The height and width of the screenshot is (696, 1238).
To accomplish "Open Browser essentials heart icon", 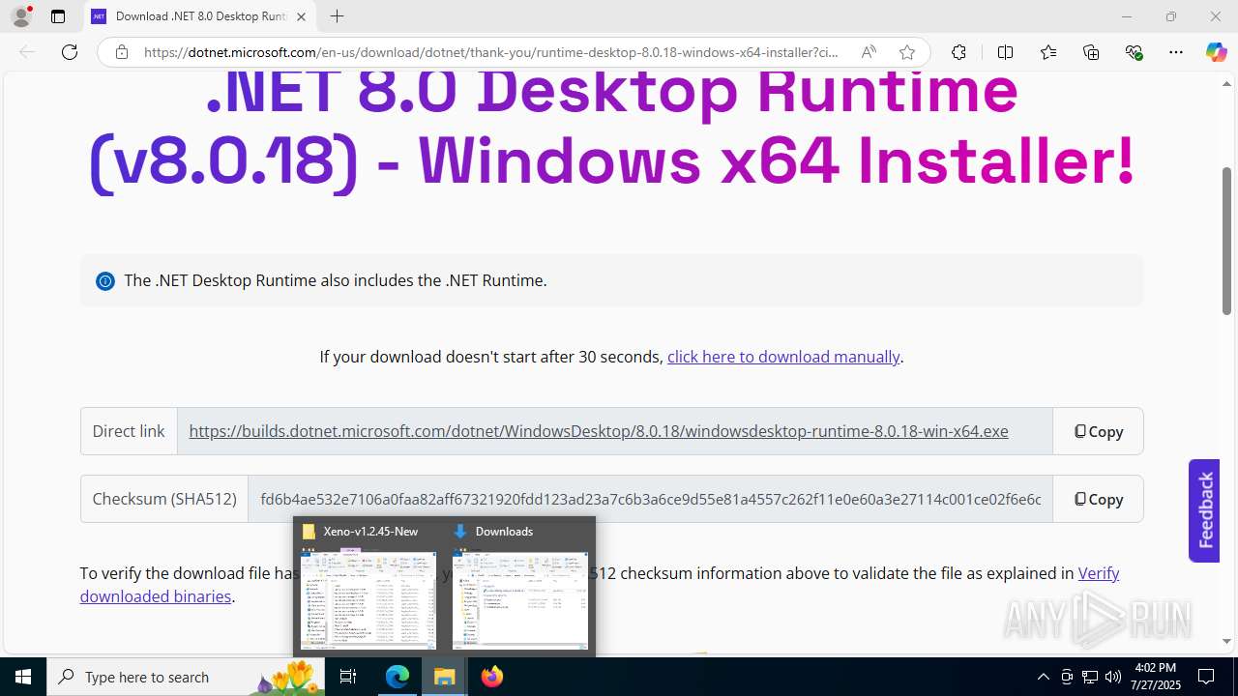I will point(1135,52).
